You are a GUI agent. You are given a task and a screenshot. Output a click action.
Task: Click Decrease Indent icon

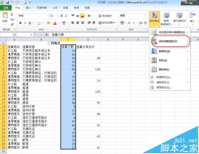point(89,23)
